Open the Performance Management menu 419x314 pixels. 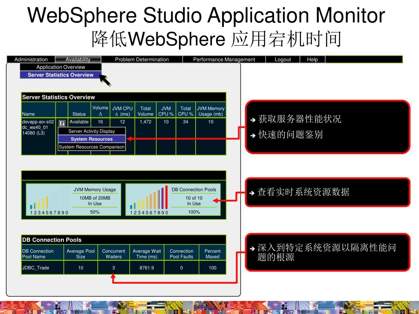224,59
